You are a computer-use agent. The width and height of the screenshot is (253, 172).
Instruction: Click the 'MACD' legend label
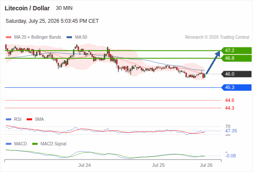click(x=20, y=144)
